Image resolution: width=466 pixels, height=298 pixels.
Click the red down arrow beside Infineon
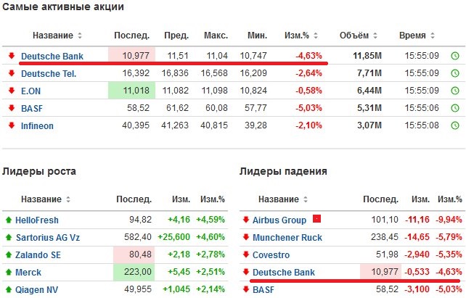[x=12, y=125]
